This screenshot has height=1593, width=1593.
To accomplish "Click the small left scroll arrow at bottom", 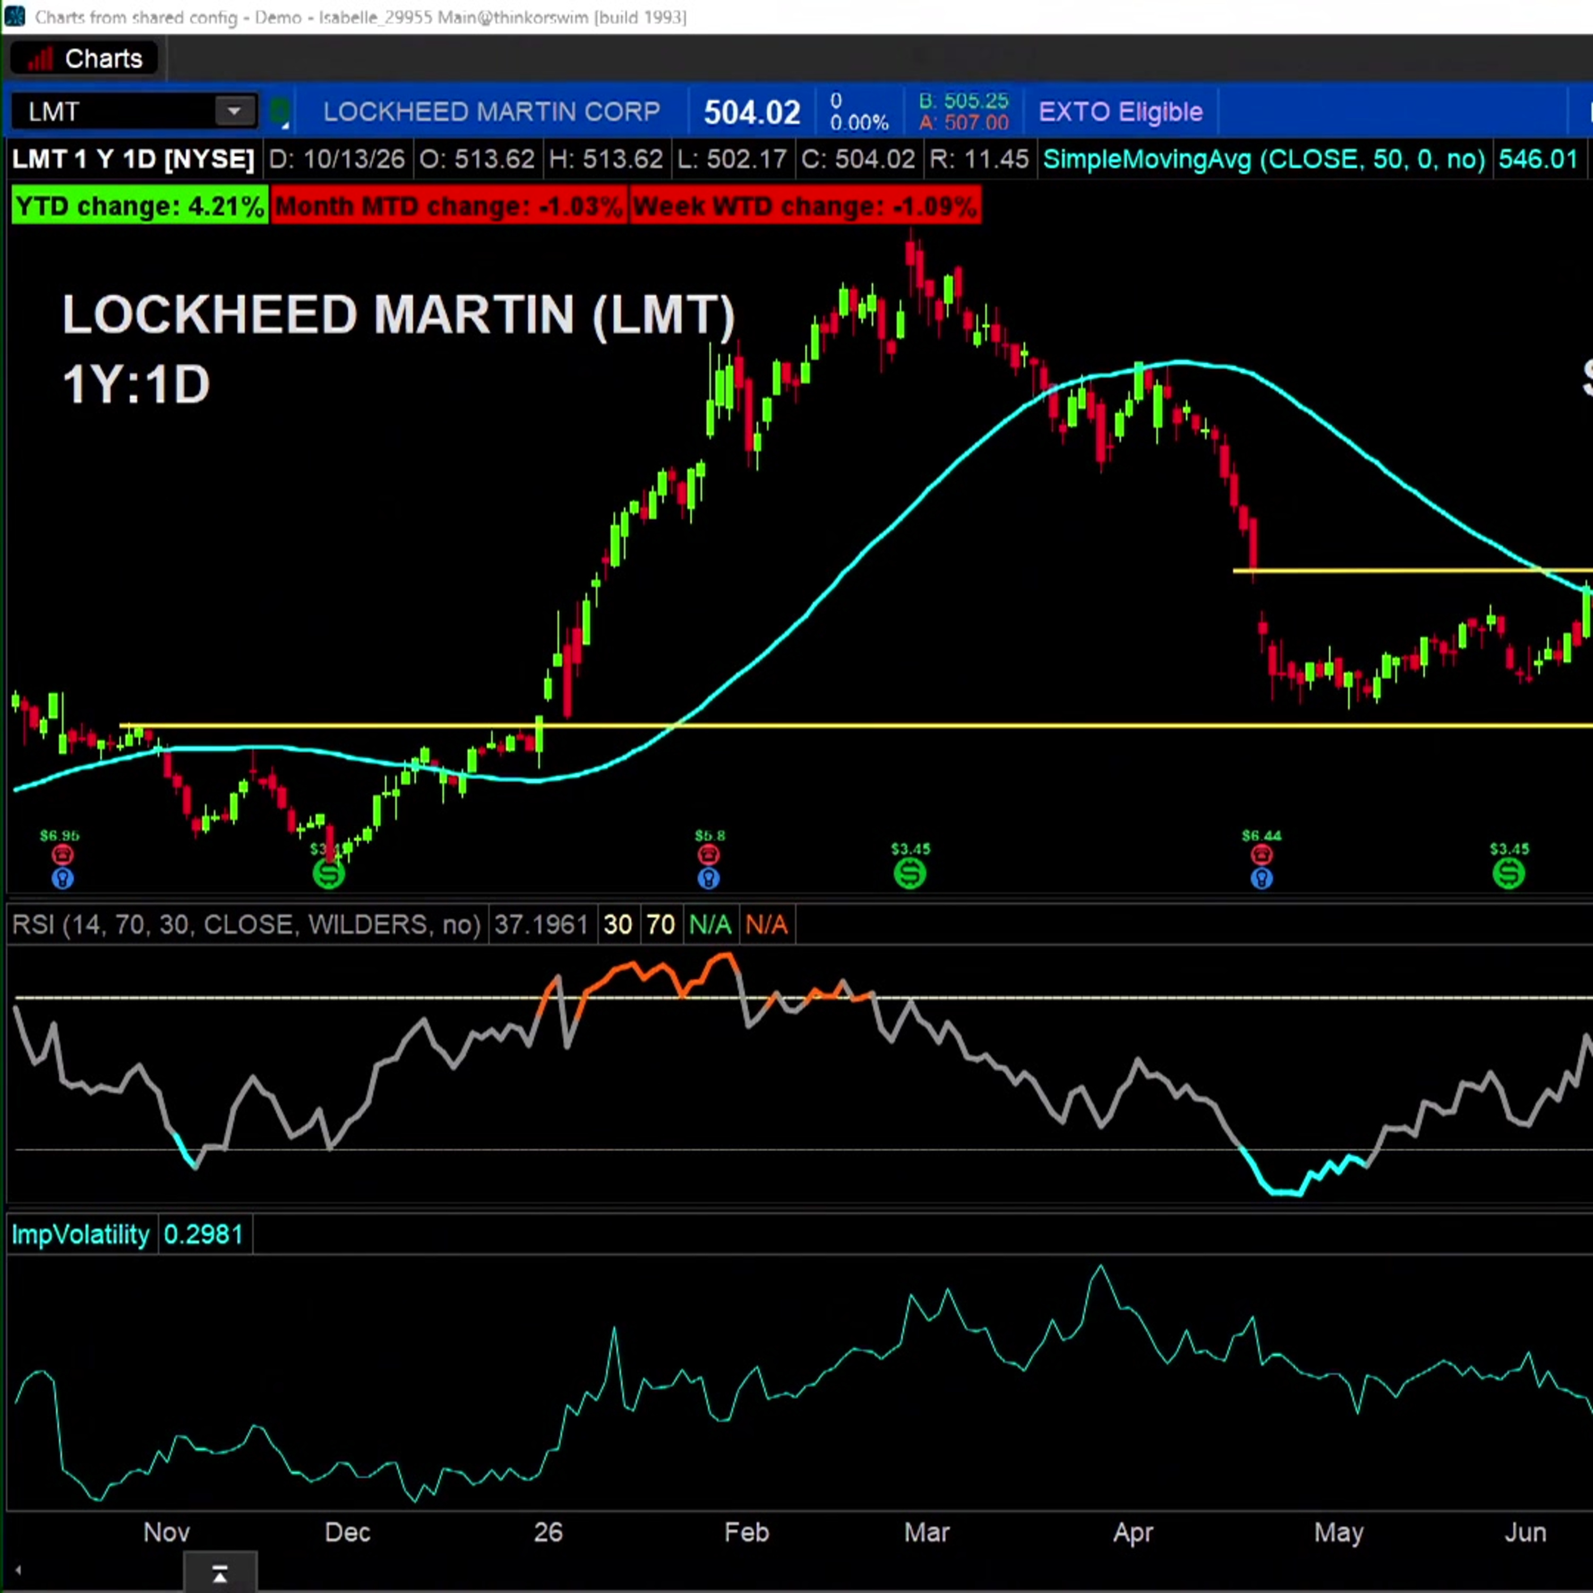I will coord(18,1571).
